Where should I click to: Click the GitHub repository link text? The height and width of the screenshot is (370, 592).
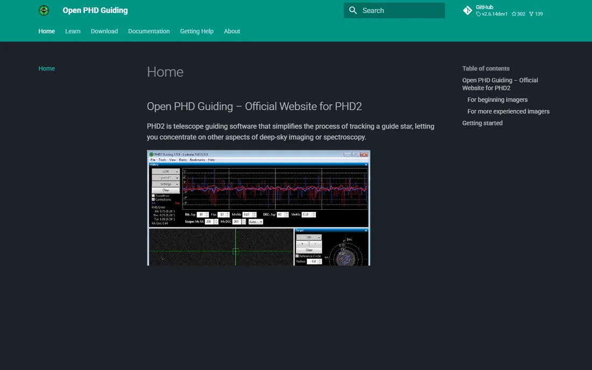[x=484, y=7]
